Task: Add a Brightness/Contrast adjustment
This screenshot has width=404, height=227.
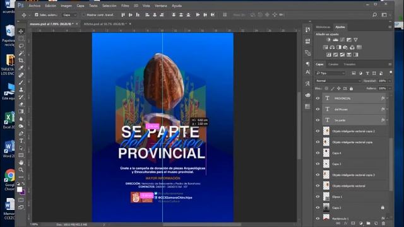Action: (x=328, y=40)
